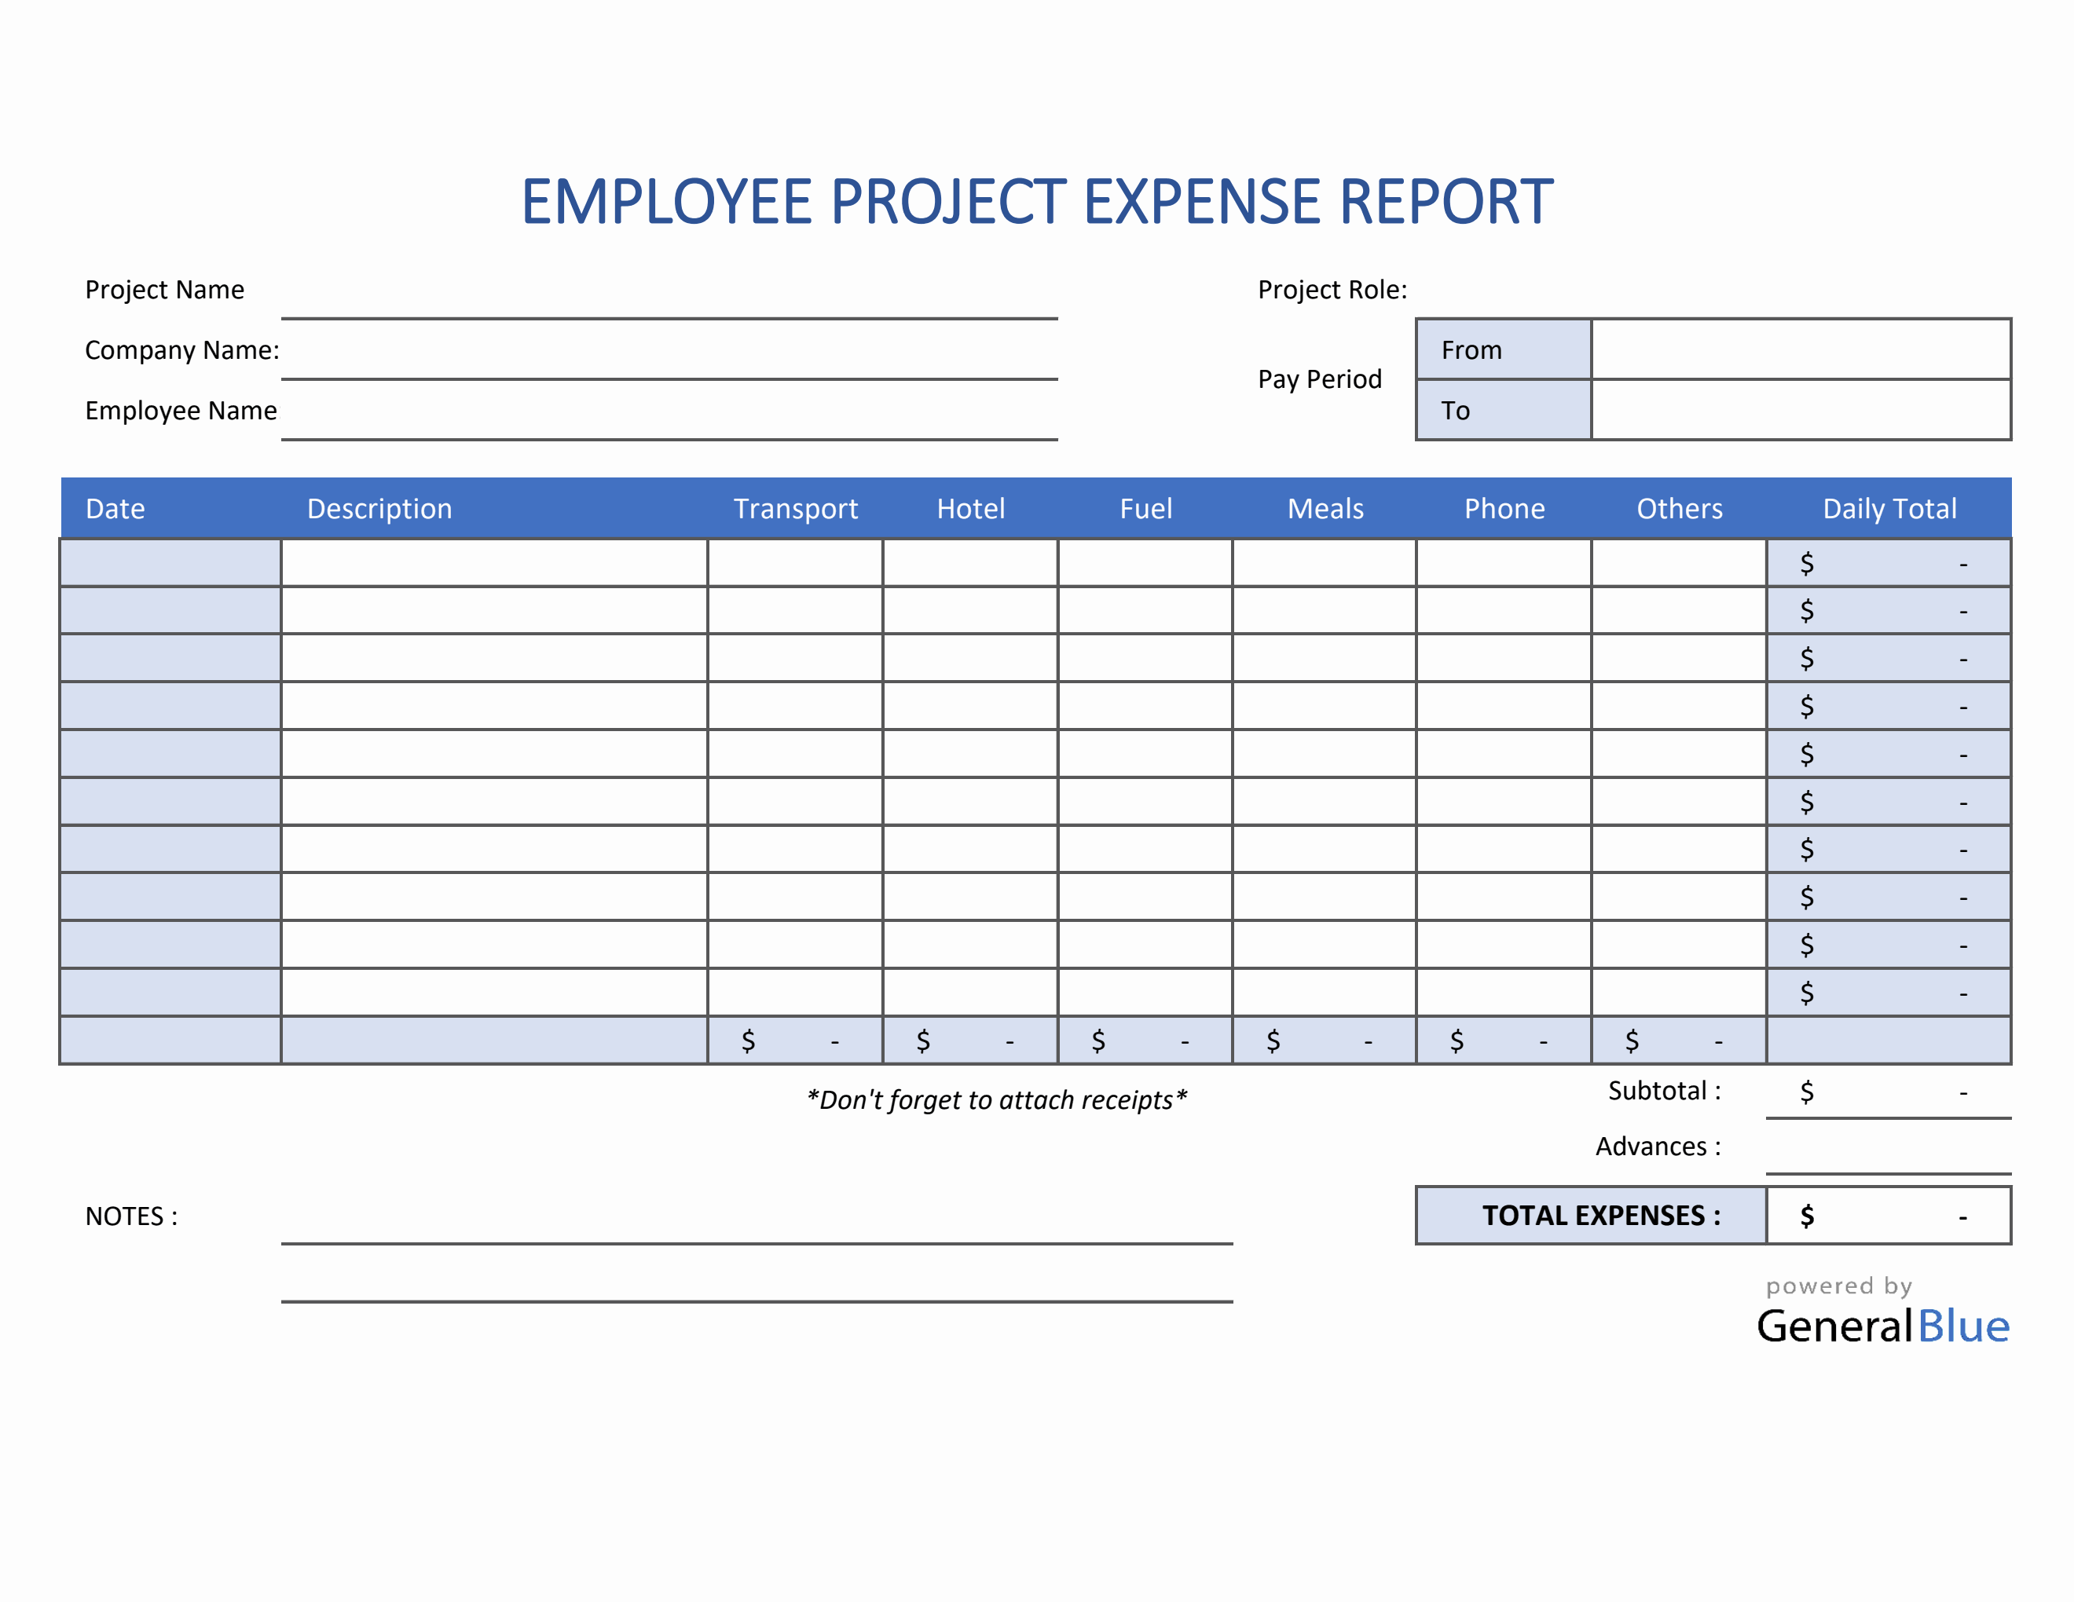
Task: Click the 'TOTAL EXPENSES :' label cell
Action: pyautogui.click(x=1592, y=1216)
